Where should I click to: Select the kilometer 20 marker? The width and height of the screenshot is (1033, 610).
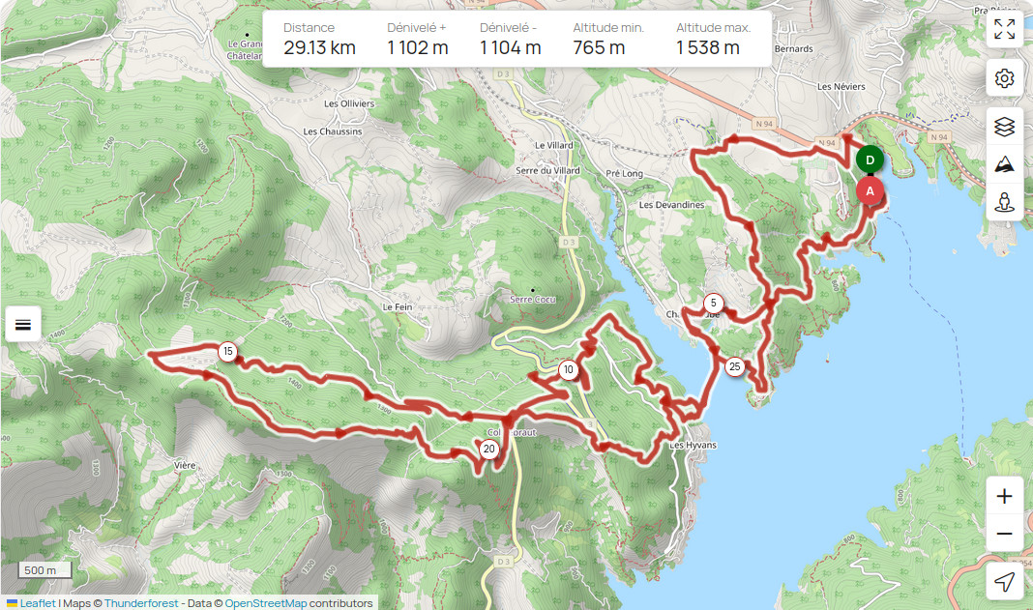pyautogui.click(x=488, y=450)
